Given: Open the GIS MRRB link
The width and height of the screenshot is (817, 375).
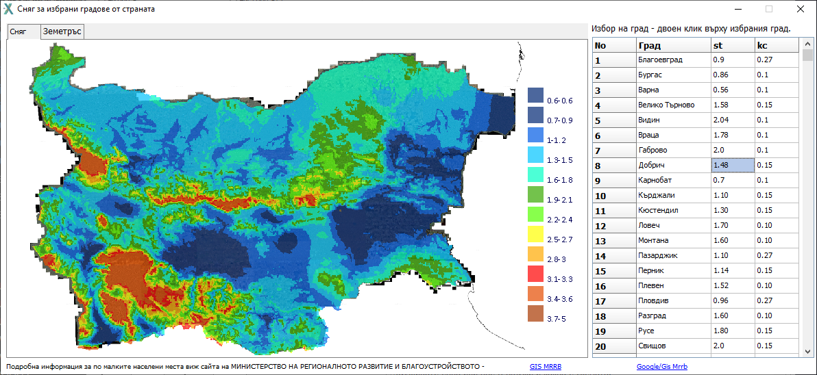Looking at the screenshot, I should point(545,367).
